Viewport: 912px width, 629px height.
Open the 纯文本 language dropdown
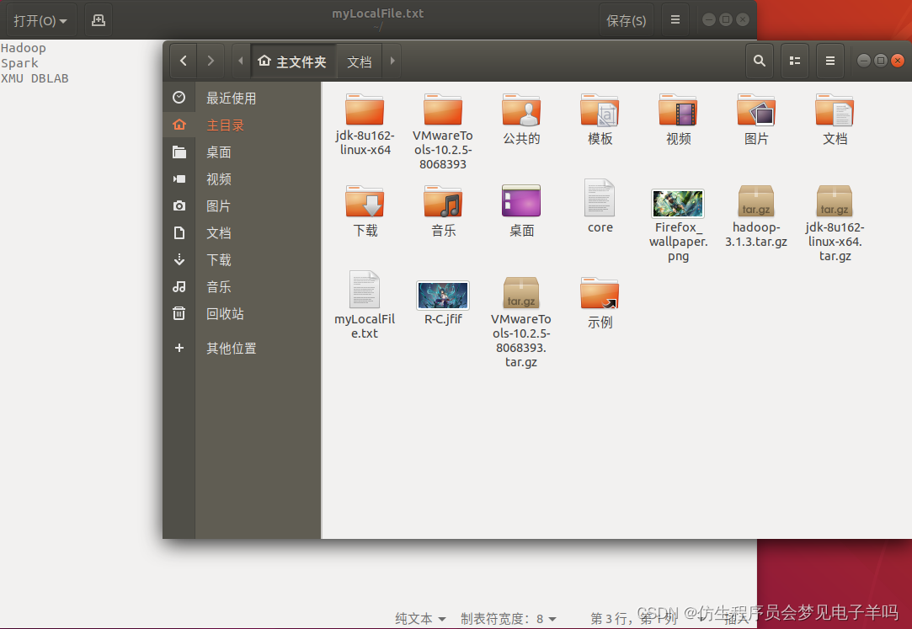coord(420,619)
